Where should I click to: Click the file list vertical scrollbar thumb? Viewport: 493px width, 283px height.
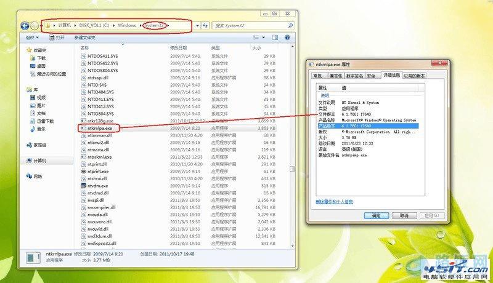click(x=292, y=169)
